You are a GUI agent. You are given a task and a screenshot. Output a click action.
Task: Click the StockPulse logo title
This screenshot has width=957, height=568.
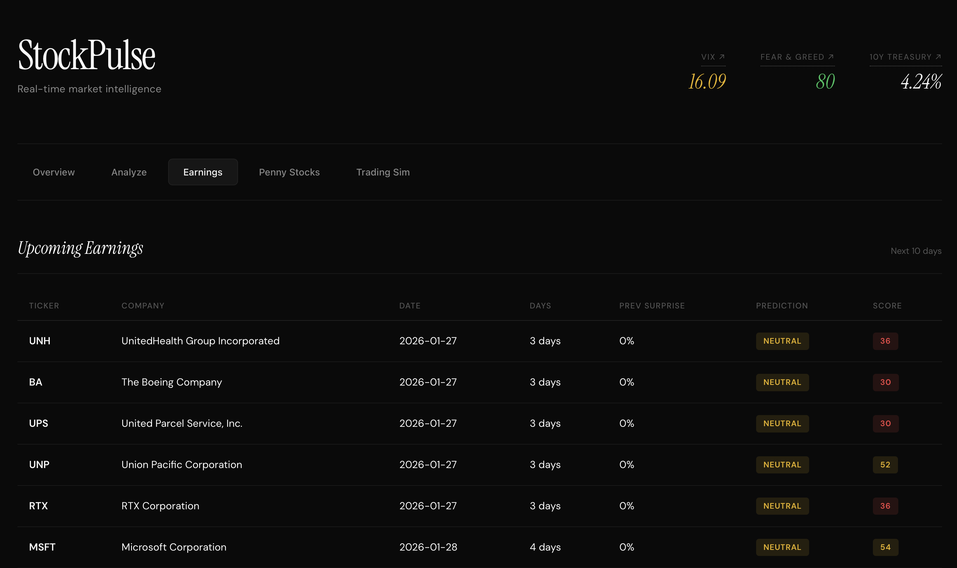[x=87, y=55]
